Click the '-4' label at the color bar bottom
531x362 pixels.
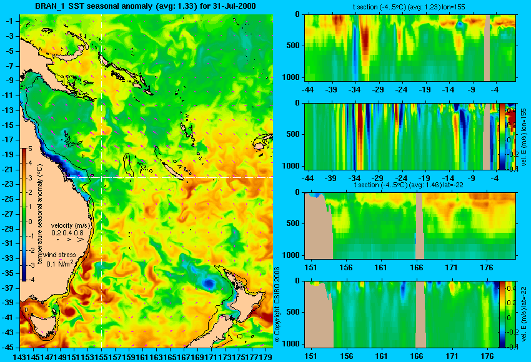30,280
